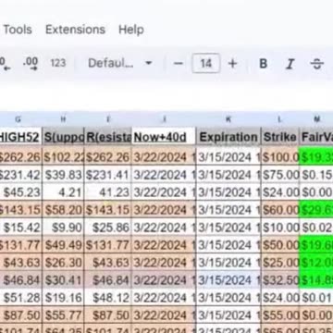Select the cell with $39.83
Viewport: 333px width, 333px height.
tap(63, 175)
